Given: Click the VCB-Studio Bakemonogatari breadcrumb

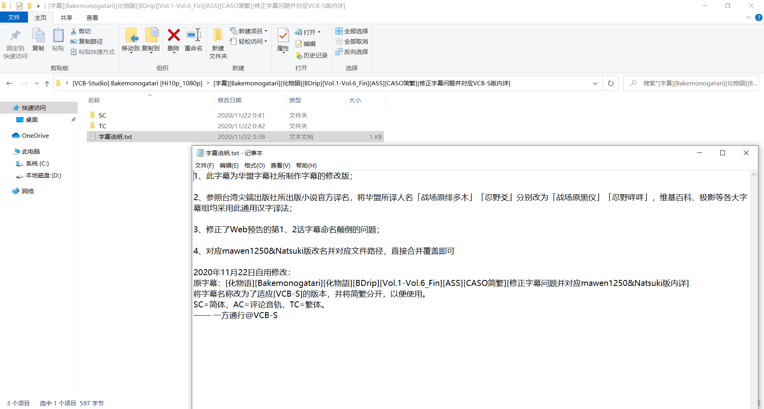Looking at the screenshot, I should coord(137,83).
